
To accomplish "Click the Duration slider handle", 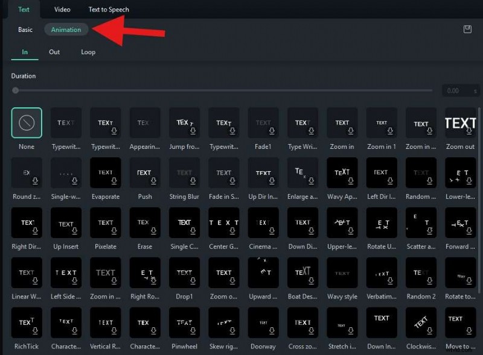I will (15, 90).
